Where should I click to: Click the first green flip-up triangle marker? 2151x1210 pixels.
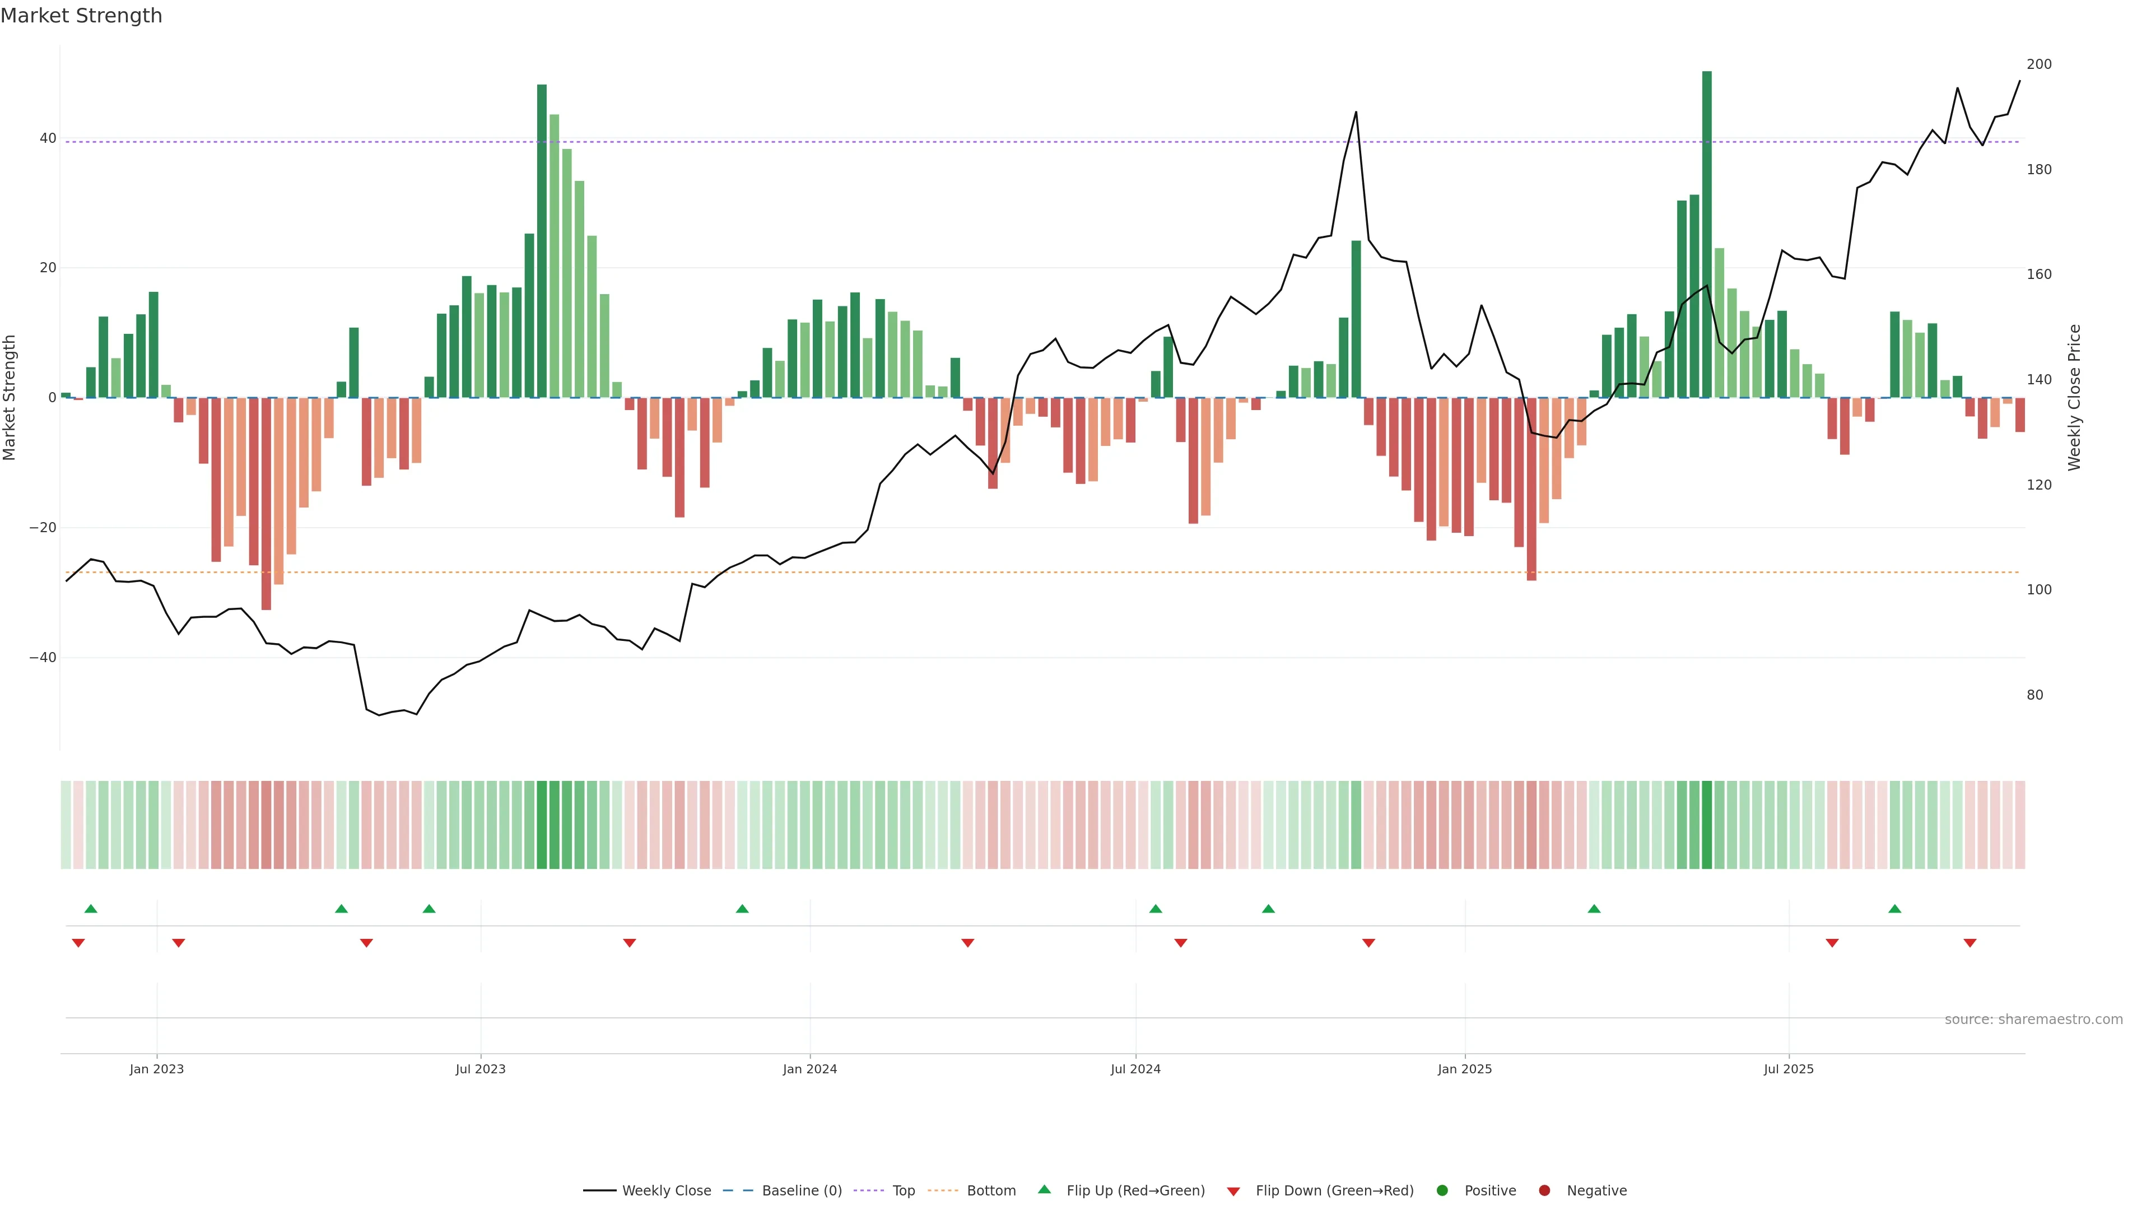pos(91,909)
